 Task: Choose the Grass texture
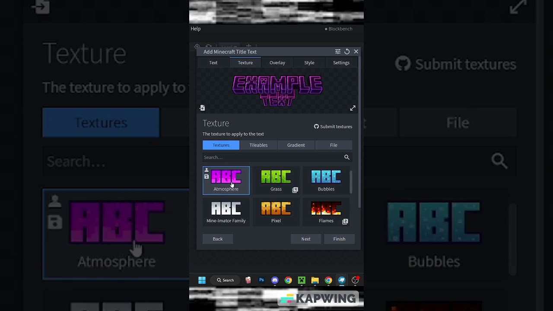(276, 180)
